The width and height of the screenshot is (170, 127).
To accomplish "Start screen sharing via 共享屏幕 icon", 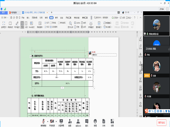I will [x=61, y=121].
